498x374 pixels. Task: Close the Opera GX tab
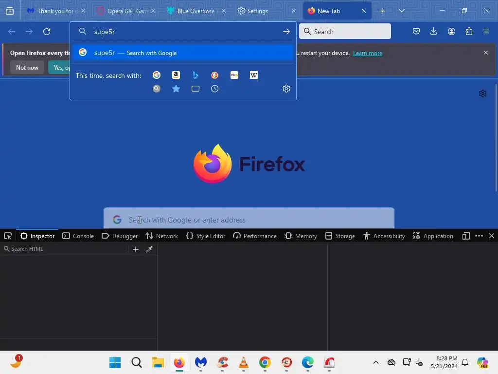point(153,11)
